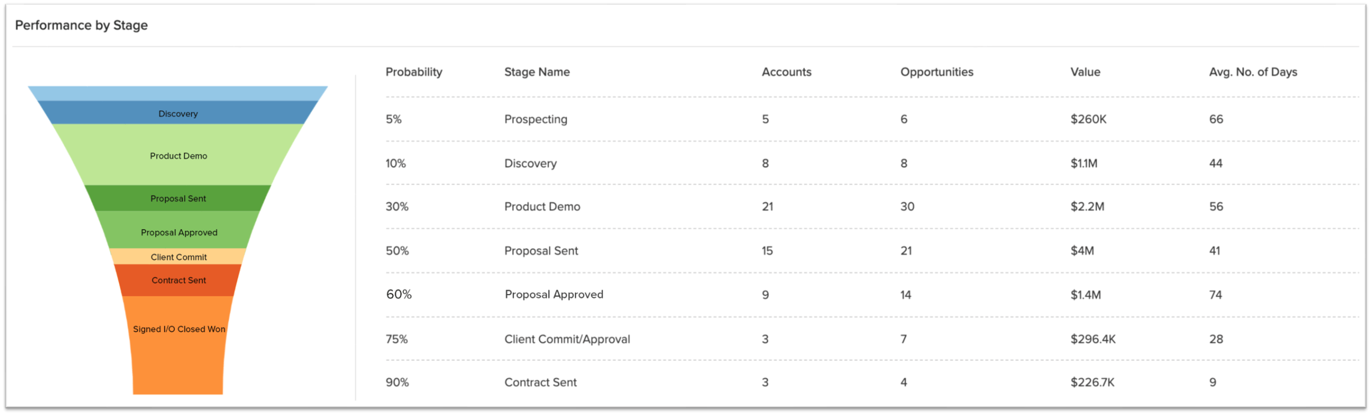Open the Product Demo row in table
Screen dimensions: 1372x415
542,207
